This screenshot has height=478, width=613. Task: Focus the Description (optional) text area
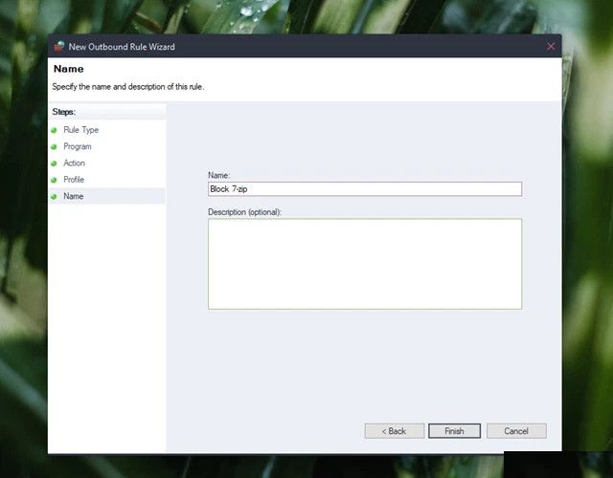pos(364,263)
